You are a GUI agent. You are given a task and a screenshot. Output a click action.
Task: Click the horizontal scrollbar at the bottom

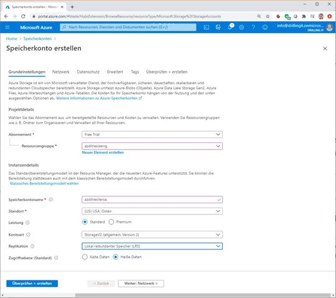(x=203, y=296)
